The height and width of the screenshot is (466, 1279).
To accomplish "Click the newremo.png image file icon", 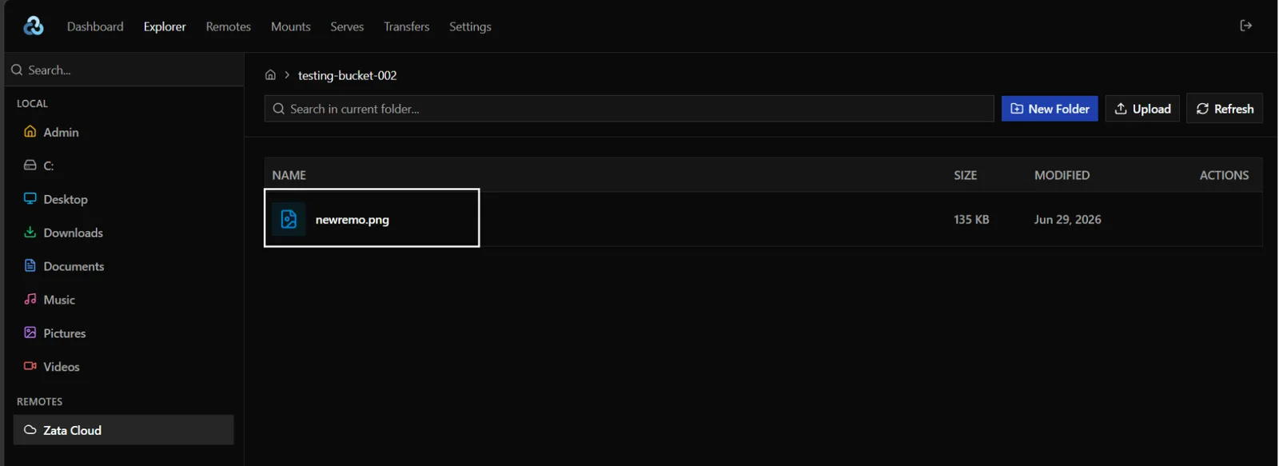I will click(289, 219).
